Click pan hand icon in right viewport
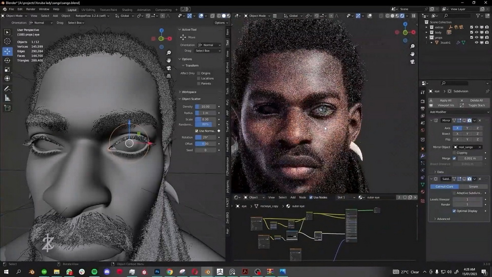 (x=412, y=54)
